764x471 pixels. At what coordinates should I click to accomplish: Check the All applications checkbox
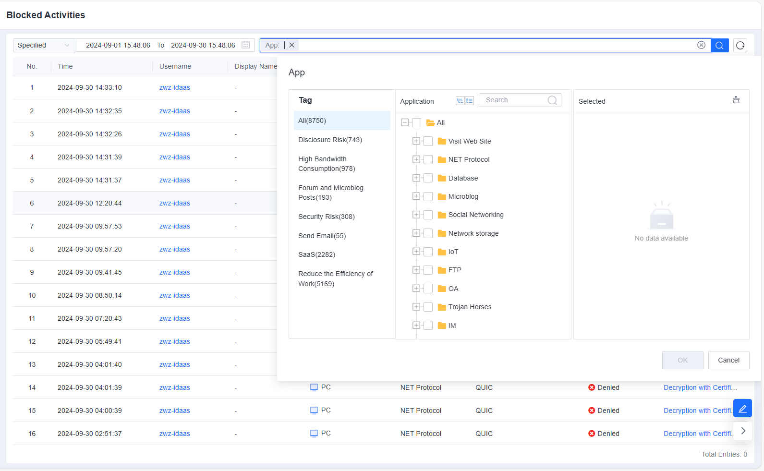coord(416,122)
